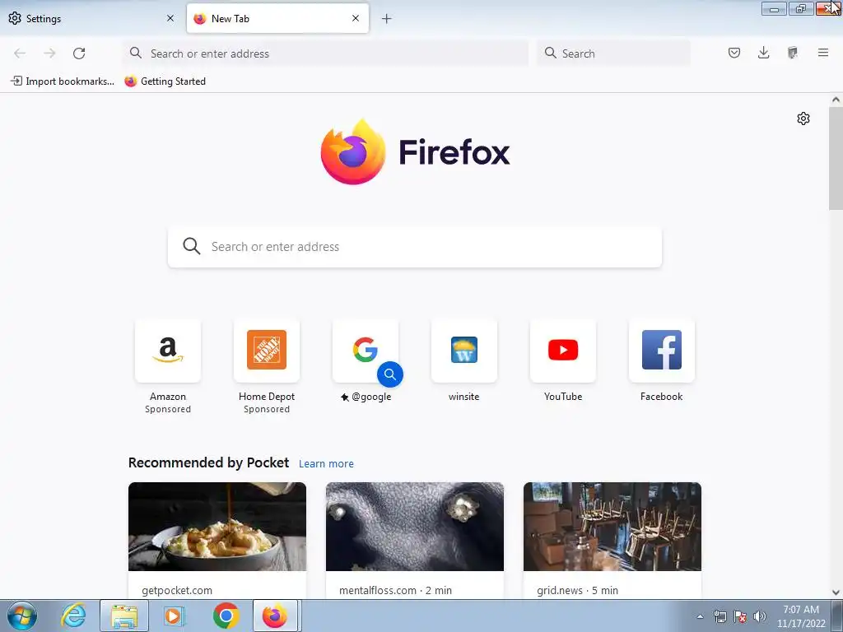Click the scrollbar down arrow

coord(836,592)
